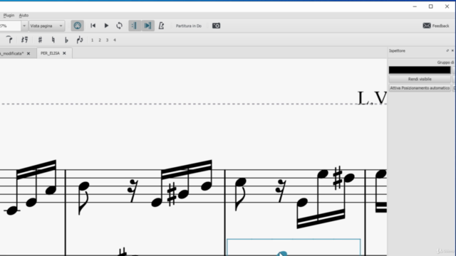Flip note direction icon
This screenshot has width=456, height=256.
(80, 40)
